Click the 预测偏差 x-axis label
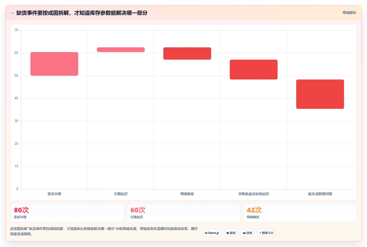Viewport: 367px width, 247px height. [187, 194]
